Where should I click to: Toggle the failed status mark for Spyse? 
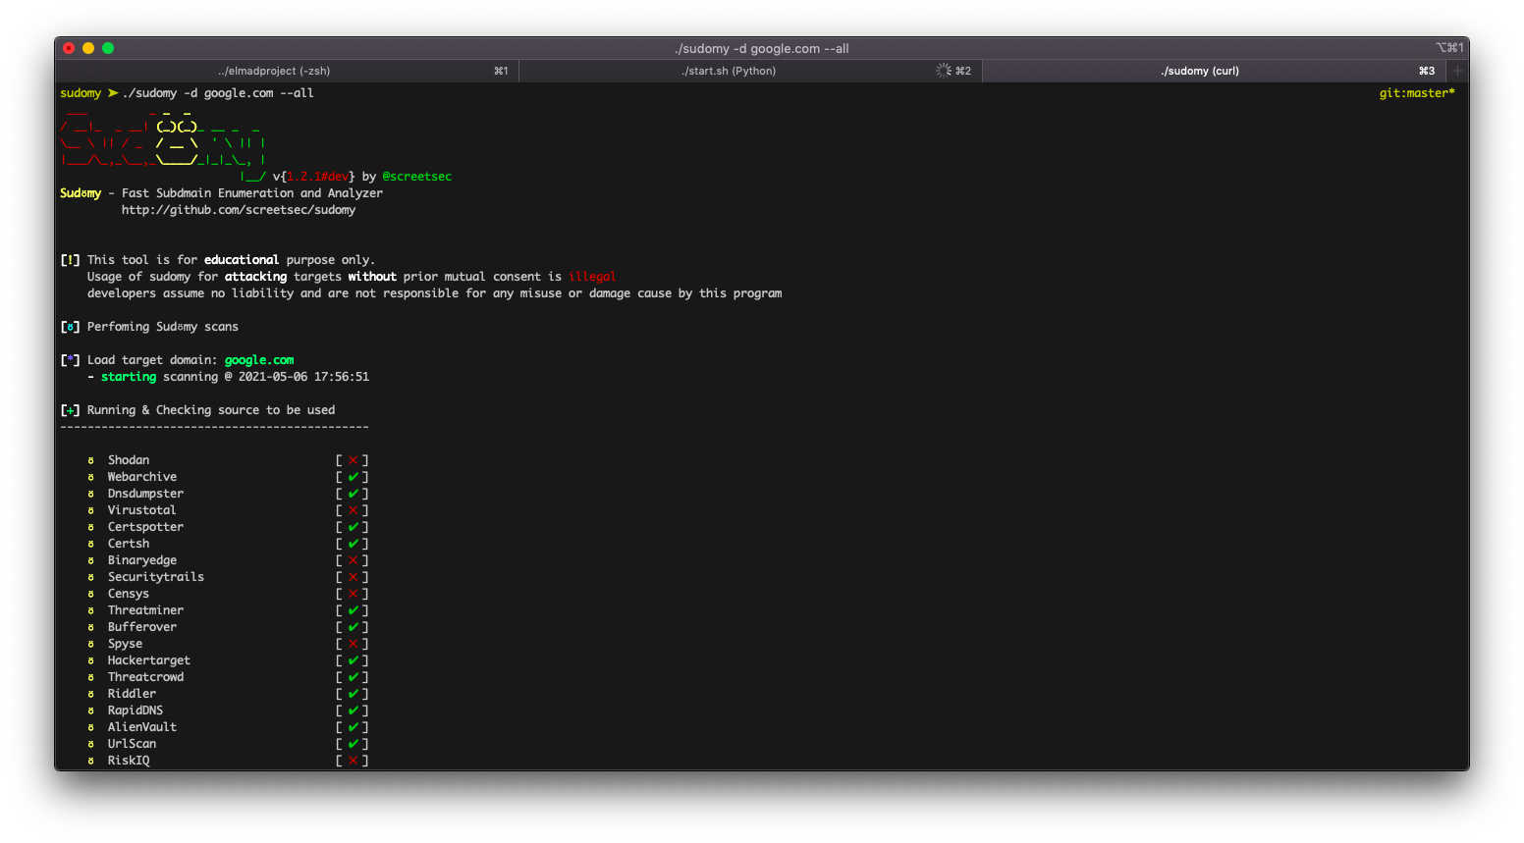[x=353, y=643]
